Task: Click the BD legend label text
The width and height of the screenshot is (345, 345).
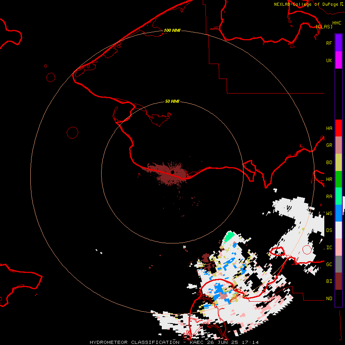Action: pos(329,163)
